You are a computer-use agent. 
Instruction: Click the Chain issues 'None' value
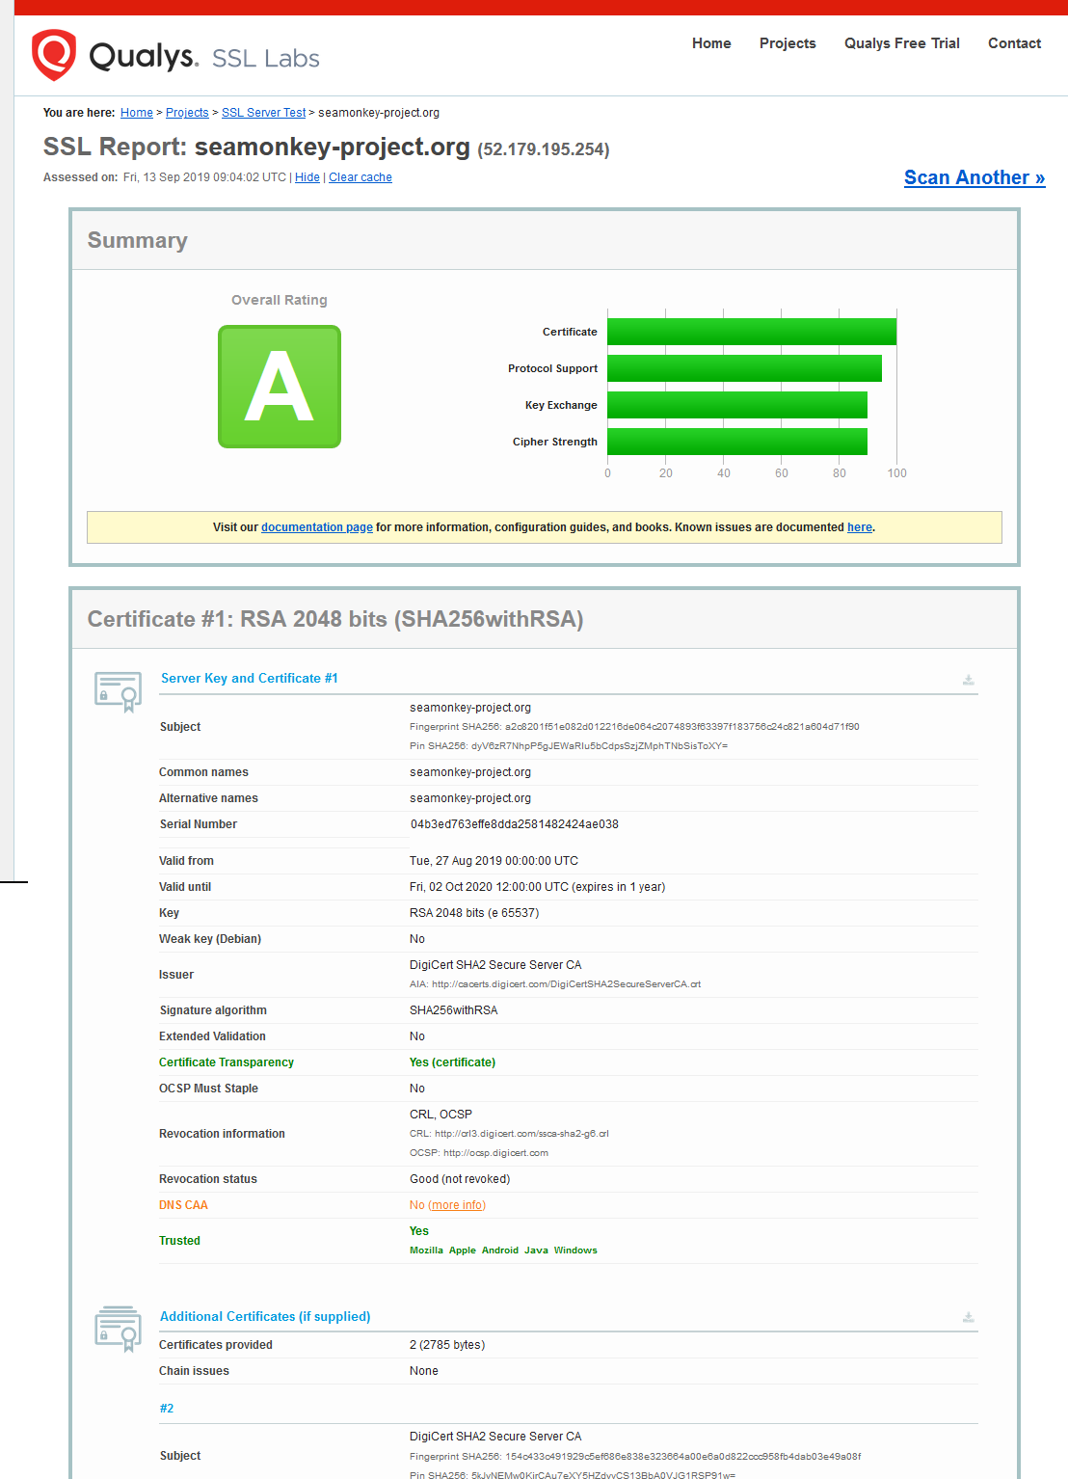point(424,1371)
